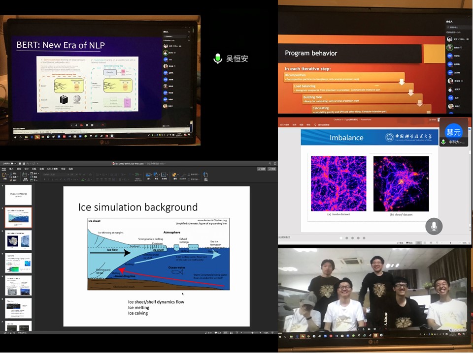Click Slide Sorter icon in dark PowerPoint status bar
473x354 pixels.
[231, 333]
